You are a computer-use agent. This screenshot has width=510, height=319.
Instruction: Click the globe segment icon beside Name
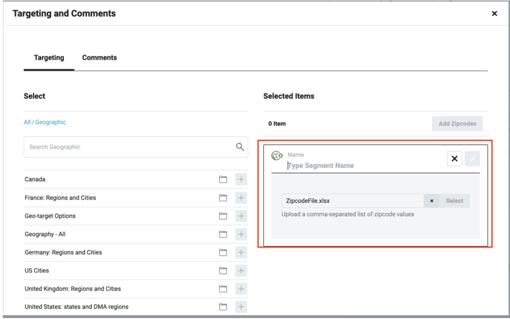(x=277, y=156)
